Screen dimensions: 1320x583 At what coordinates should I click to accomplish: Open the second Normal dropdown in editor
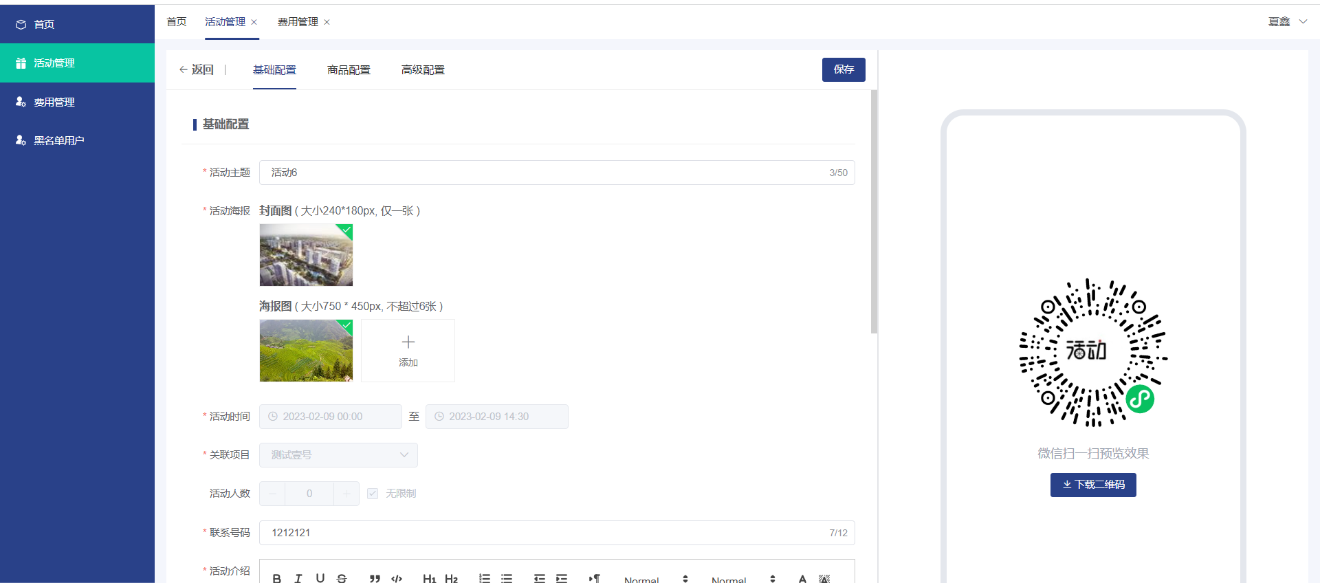click(x=744, y=579)
